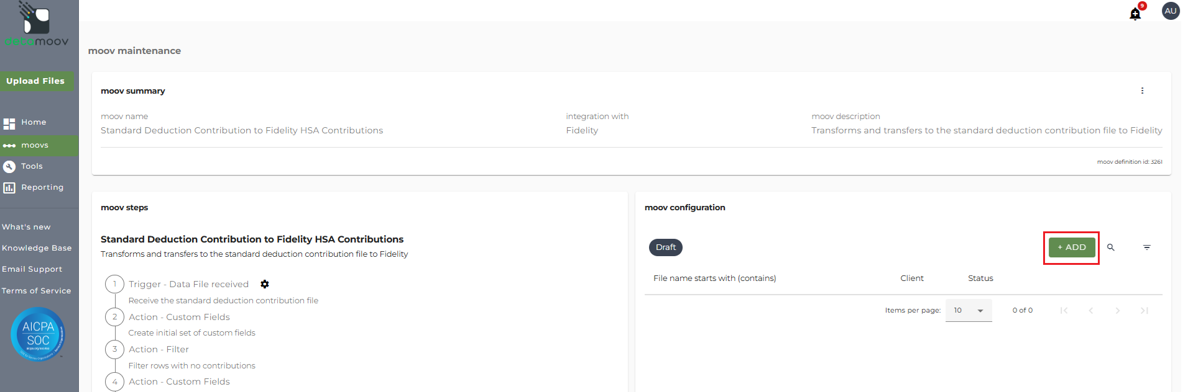Open moovs in sidebar

click(x=39, y=146)
